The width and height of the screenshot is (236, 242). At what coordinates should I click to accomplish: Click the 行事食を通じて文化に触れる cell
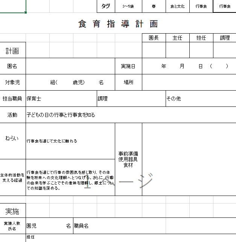coord(70,141)
